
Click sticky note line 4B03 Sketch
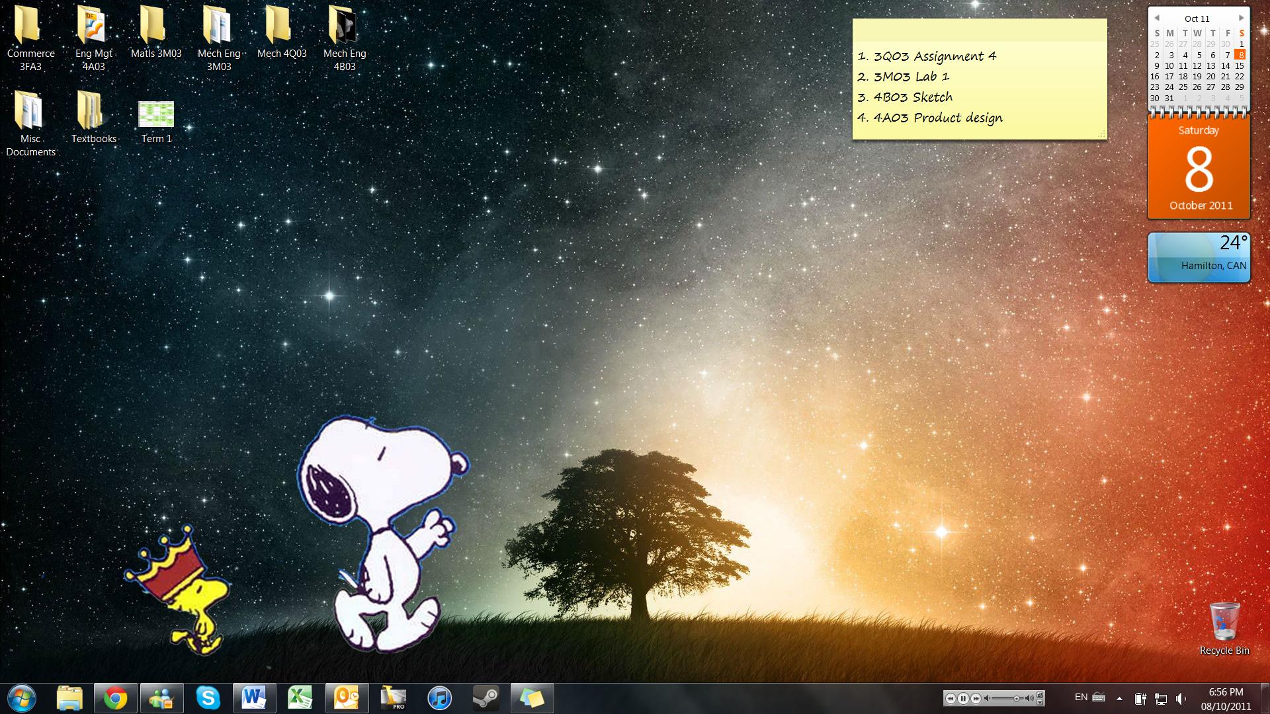point(905,97)
